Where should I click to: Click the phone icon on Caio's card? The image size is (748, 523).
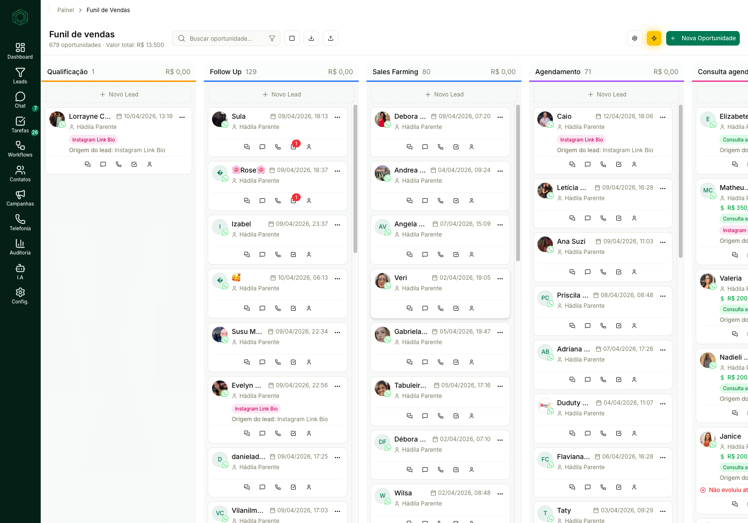[x=603, y=164]
